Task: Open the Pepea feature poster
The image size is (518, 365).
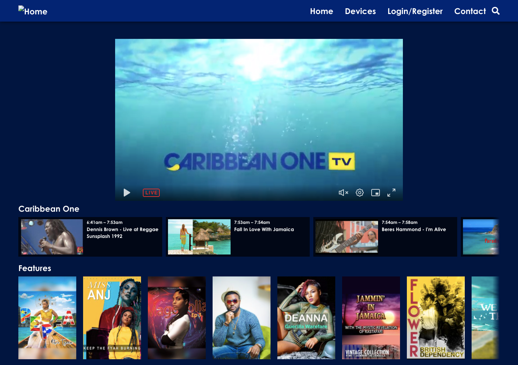Action: point(47,318)
